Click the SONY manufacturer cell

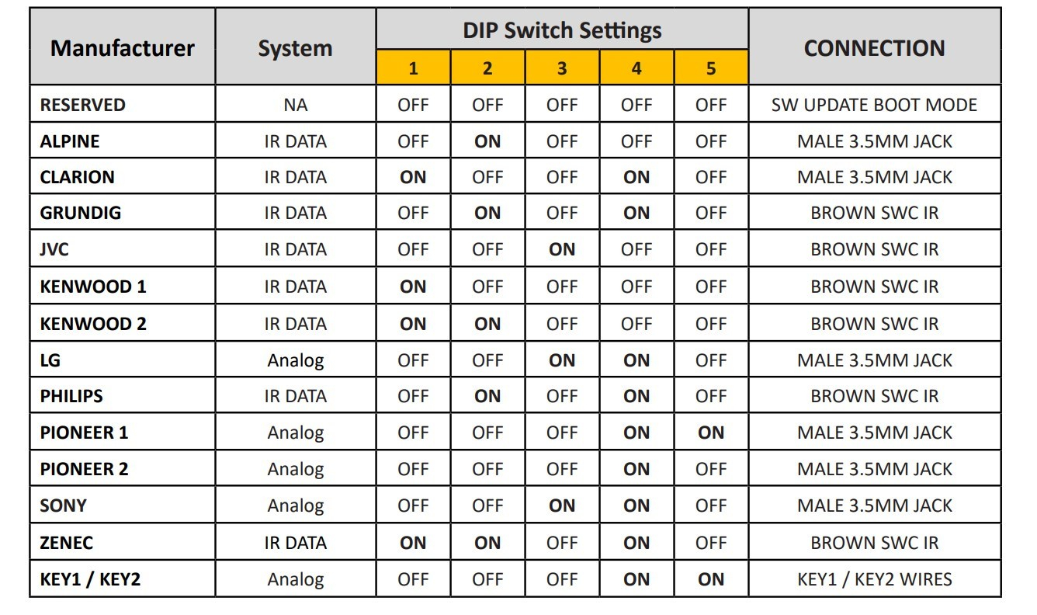pyautogui.click(x=64, y=506)
